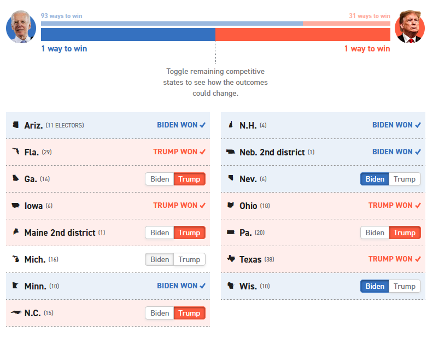Select Trump for Pennsylvania
Viewport: 433px width, 337px height.
click(405, 233)
